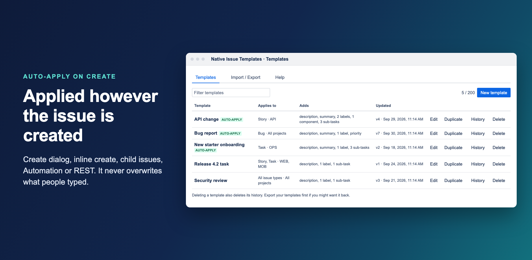This screenshot has width=532, height=260.
Task: Duplicate the Release 4.2 task template
Action: coord(453,164)
